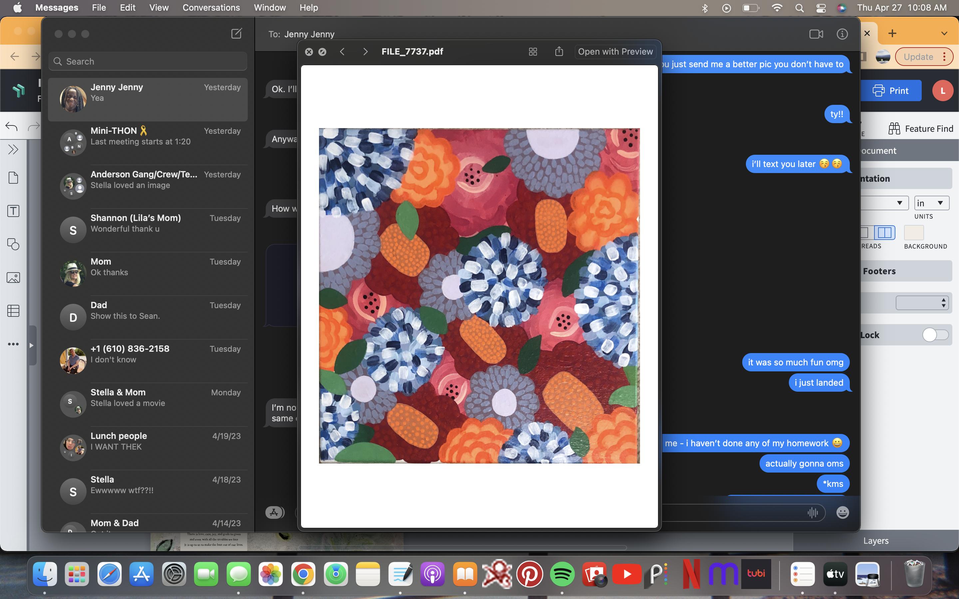Screen dimensions: 959x599
Task: Open the emoji picker in message field
Action: (842, 512)
